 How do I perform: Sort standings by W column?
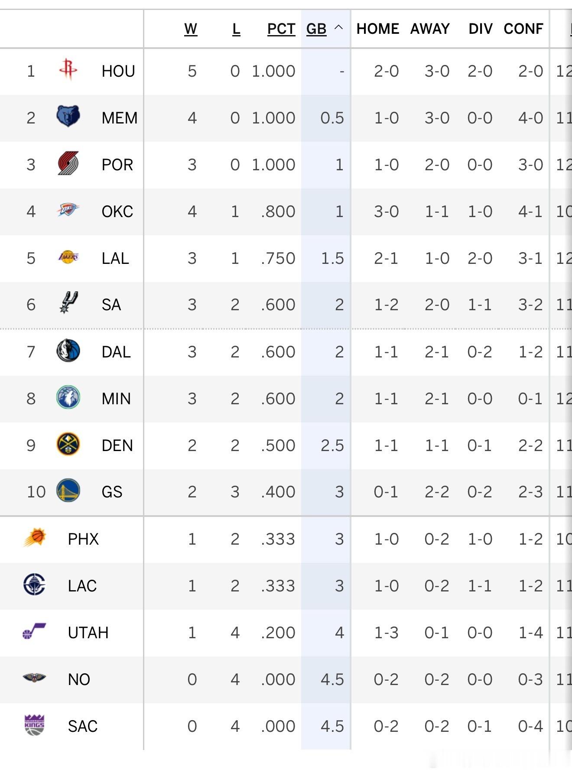(x=191, y=29)
